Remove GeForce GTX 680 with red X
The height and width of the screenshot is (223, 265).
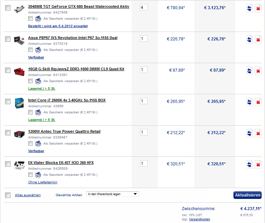(258, 8)
